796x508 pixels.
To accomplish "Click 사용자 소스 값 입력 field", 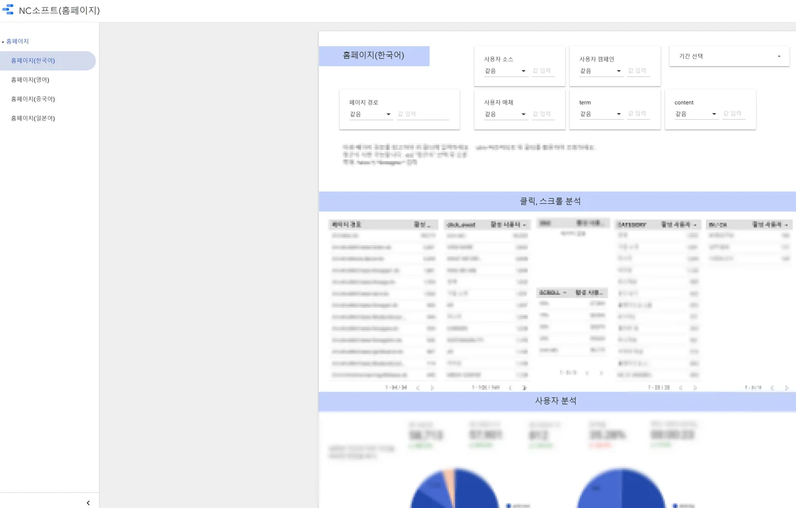I will tap(543, 71).
